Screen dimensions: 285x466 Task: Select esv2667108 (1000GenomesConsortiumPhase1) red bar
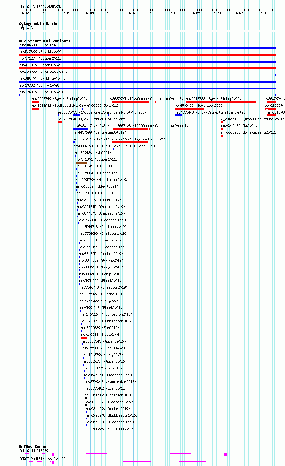(130, 129)
